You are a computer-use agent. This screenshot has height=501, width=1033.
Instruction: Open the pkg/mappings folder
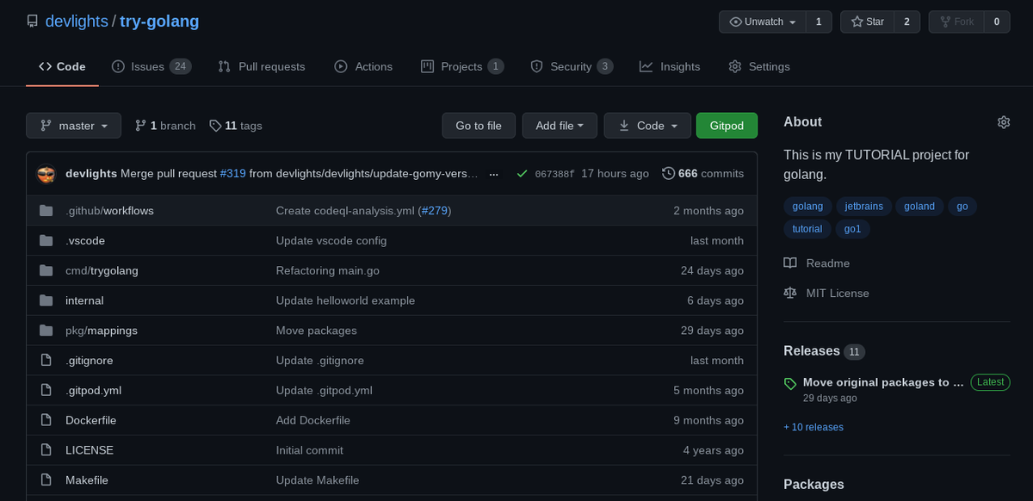pyautogui.click(x=102, y=331)
